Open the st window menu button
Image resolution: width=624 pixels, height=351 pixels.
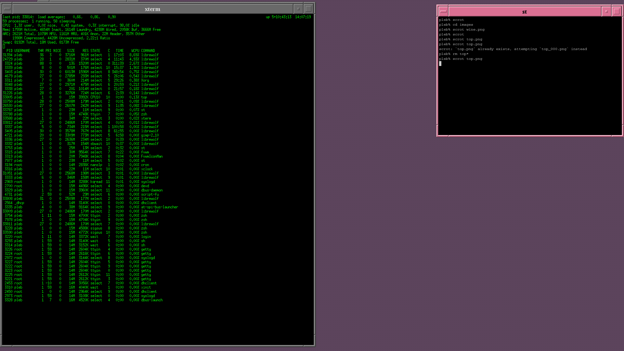443,11
